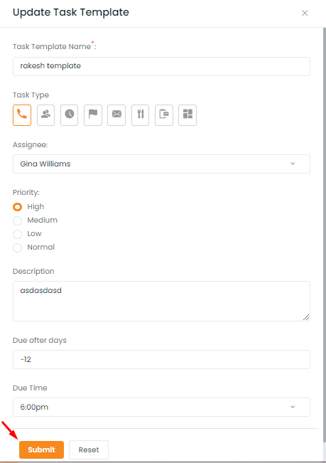This screenshot has height=463, width=326.
Task: Open the Assignee dropdown showing Gina Williams
Action: click(161, 164)
